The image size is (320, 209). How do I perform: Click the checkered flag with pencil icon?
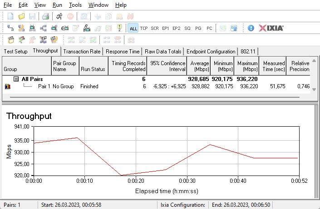[x=21, y=40]
